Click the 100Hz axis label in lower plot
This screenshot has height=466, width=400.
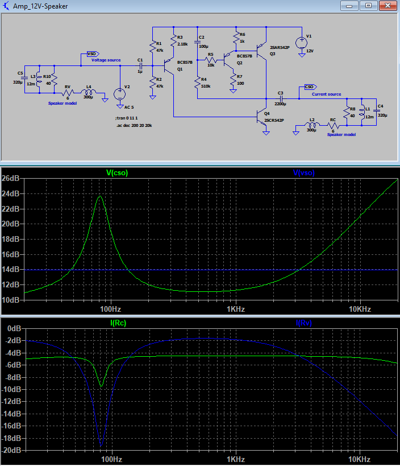pos(111,460)
